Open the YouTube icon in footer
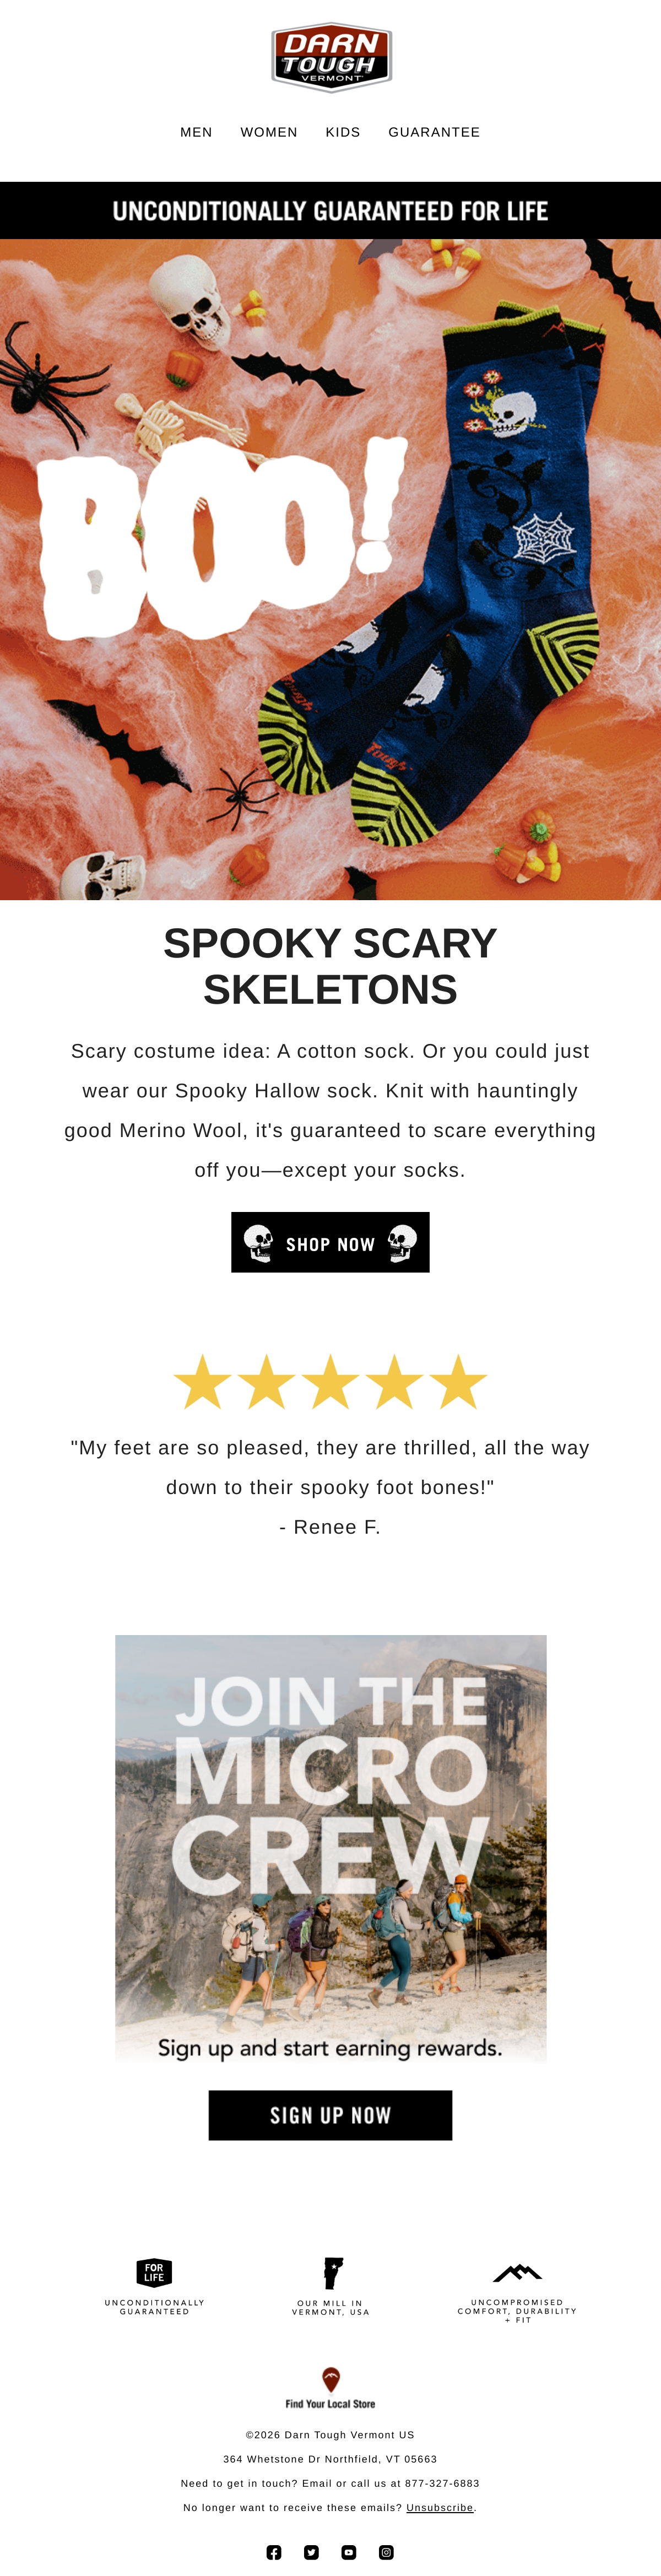The height and width of the screenshot is (2576, 661). pyautogui.click(x=349, y=2552)
